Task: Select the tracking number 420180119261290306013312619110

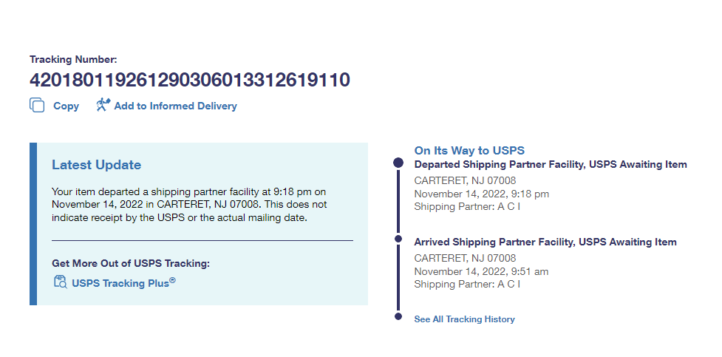Action: 190,80
